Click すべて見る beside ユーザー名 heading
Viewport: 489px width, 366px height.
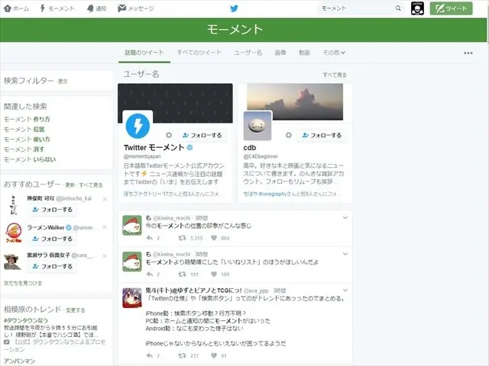pyautogui.click(x=335, y=75)
